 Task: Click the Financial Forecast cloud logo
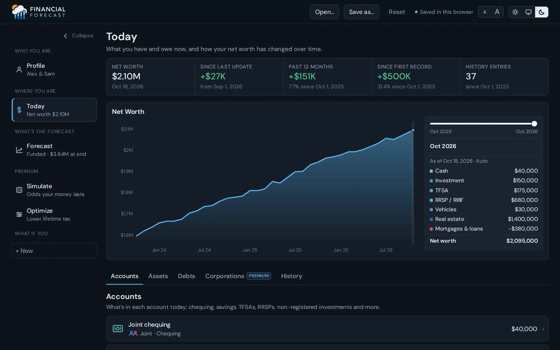[19, 12]
